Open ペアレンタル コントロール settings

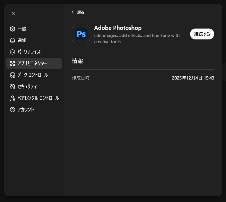click(x=34, y=98)
